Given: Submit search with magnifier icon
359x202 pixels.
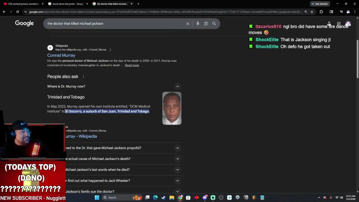Looking at the screenshot, I should click(214, 24).
